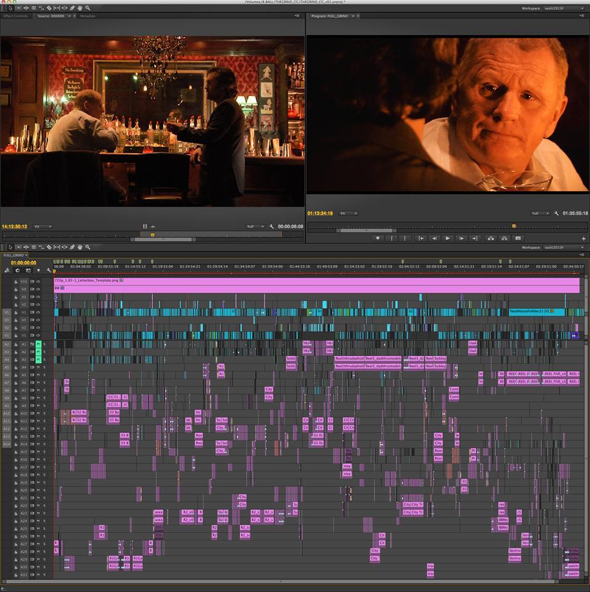Click the yellow 01:00:00:00 timeline timecode field
This screenshot has width=590, height=592.
[x=23, y=262]
